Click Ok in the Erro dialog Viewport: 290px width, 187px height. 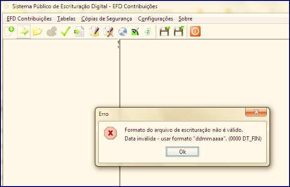(x=182, y=152)
